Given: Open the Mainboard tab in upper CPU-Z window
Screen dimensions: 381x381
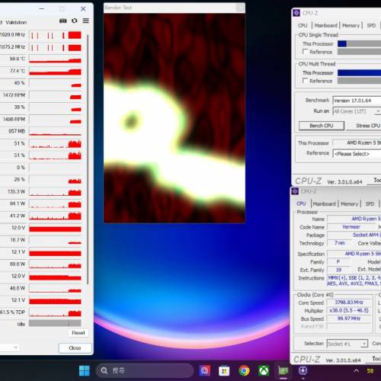Looking at the screenshot, I should tap(325, 25).
